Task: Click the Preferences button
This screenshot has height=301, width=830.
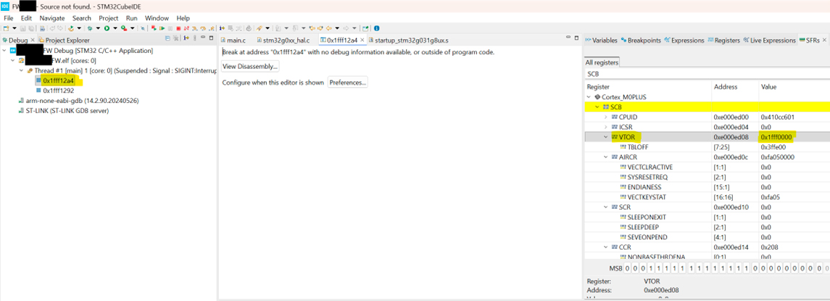Action: pyautogui.click(x=348, y=83)
